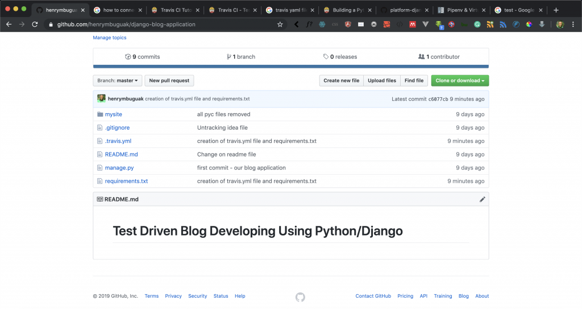Close the test - Google tab
The height and width of the screenshot is (309, 582).
[x=541, y=10]
